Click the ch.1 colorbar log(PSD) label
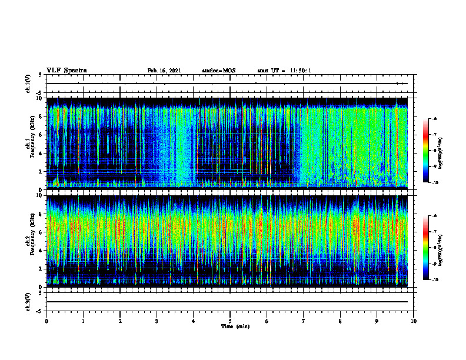The width and height of the screenshot is (466, 360). click(441, 154)
